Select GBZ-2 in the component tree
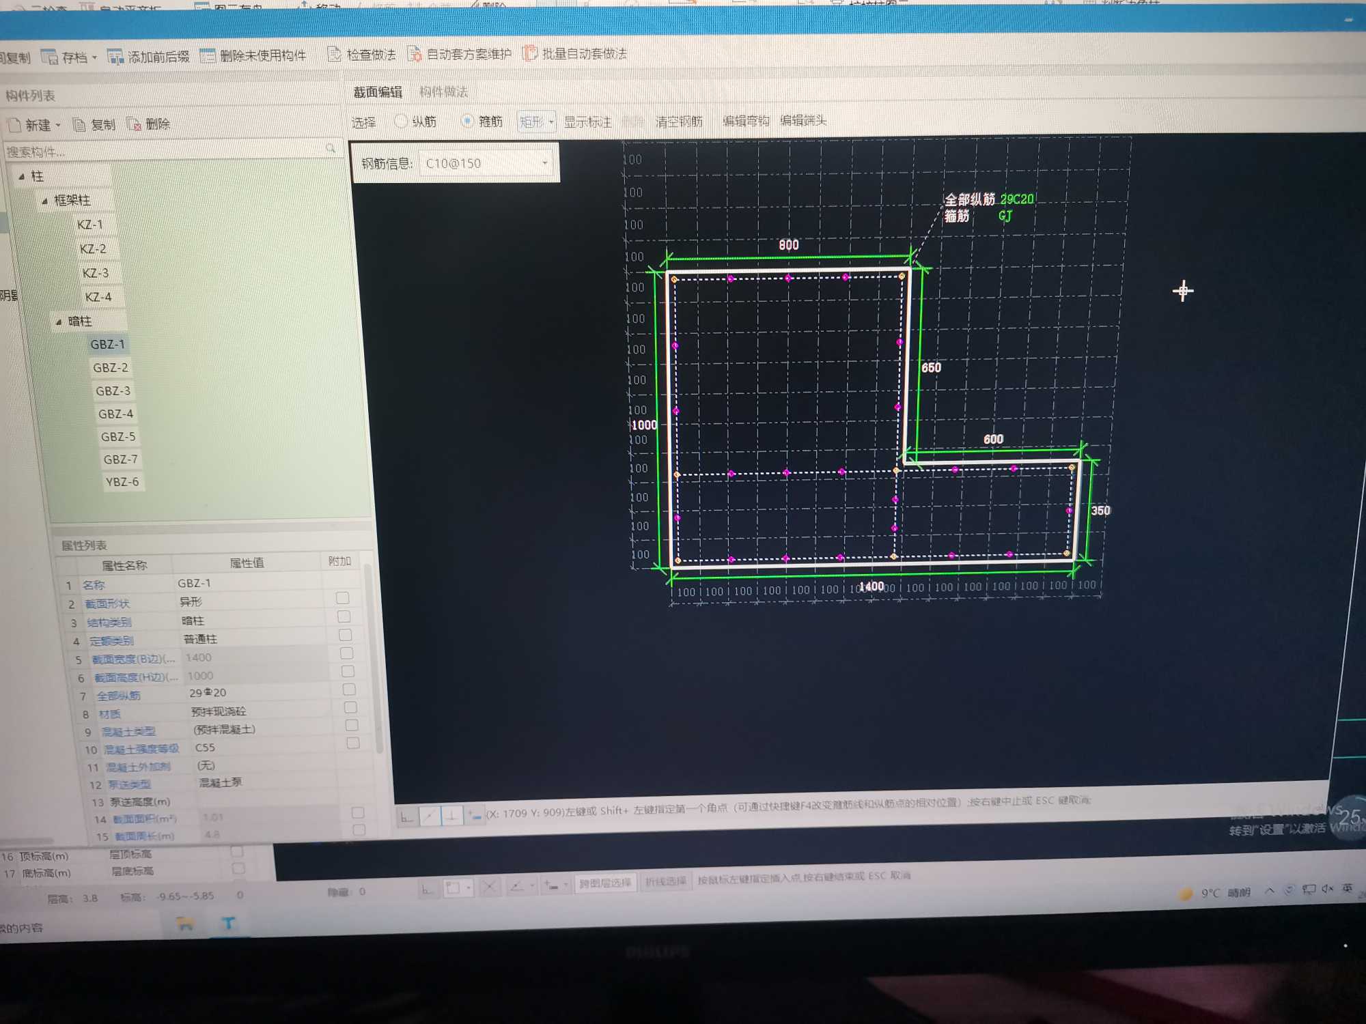This screenshot has width=1366, height=1024. pos(111,367)
